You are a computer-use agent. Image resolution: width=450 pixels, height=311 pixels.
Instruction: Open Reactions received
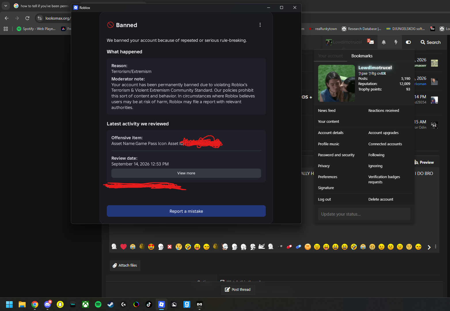coord(383,110)
